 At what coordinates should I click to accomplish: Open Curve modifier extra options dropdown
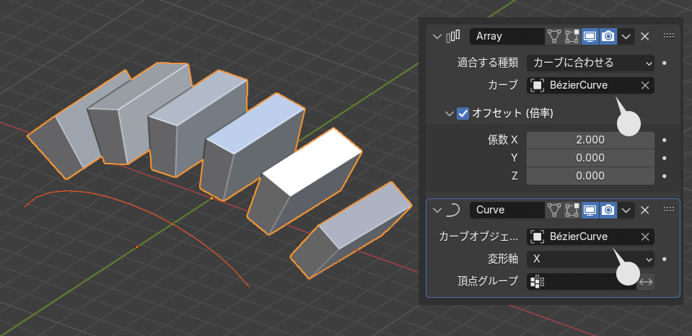626,210
